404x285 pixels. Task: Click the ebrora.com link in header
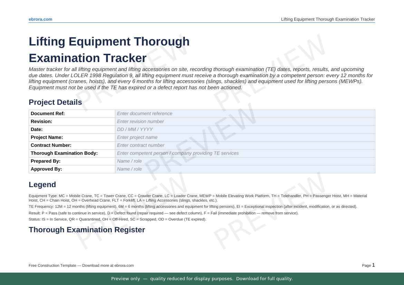click(x=40, y=19)
